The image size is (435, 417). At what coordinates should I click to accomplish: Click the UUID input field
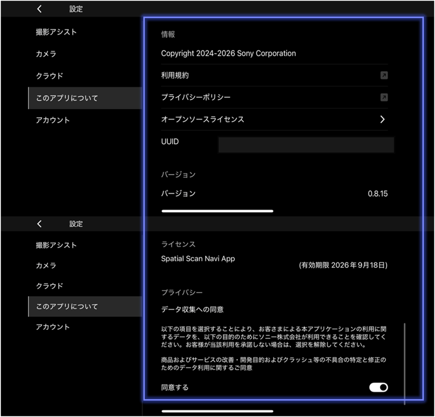coord(305,144)
